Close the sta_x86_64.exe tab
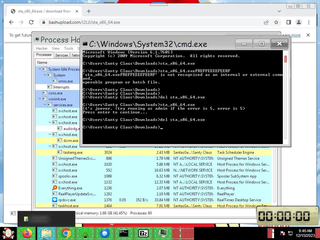320x240 pixels. coord(77,11)
